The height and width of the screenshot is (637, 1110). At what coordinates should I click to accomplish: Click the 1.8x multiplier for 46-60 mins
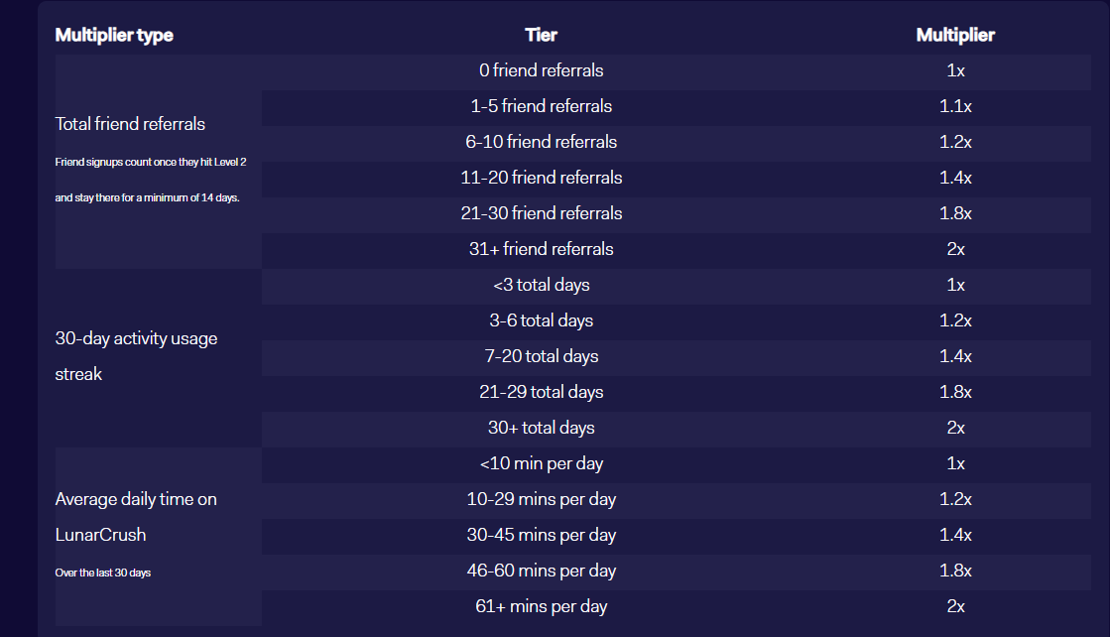(x=955, y=571)
